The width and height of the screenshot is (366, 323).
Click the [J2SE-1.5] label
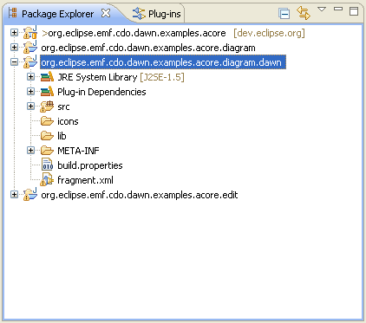pos(162,77)
